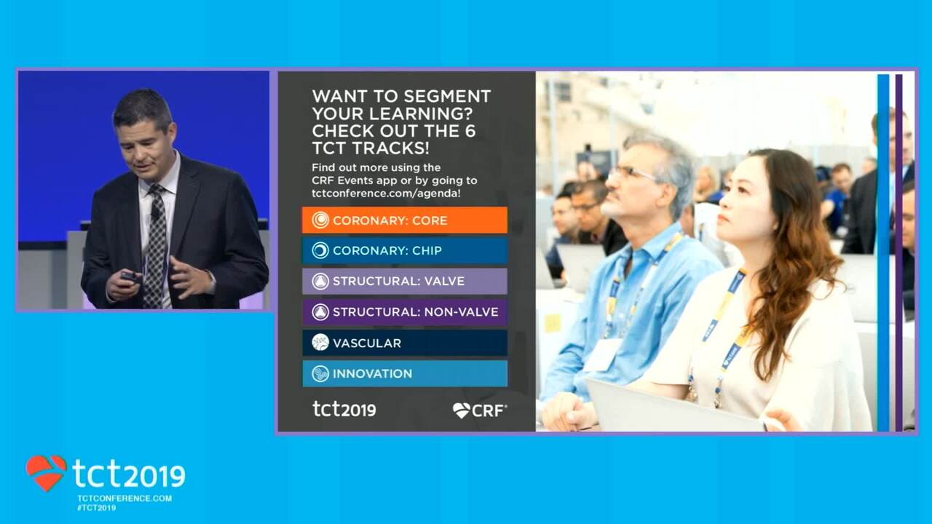
Task: Click the Coronary: CHIP track icon
Action: point(320,251)
